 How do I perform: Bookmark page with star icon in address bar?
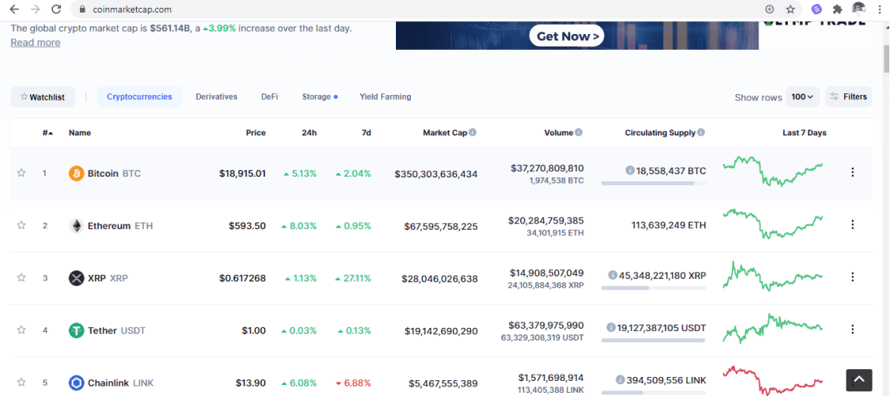coord(790,9)
